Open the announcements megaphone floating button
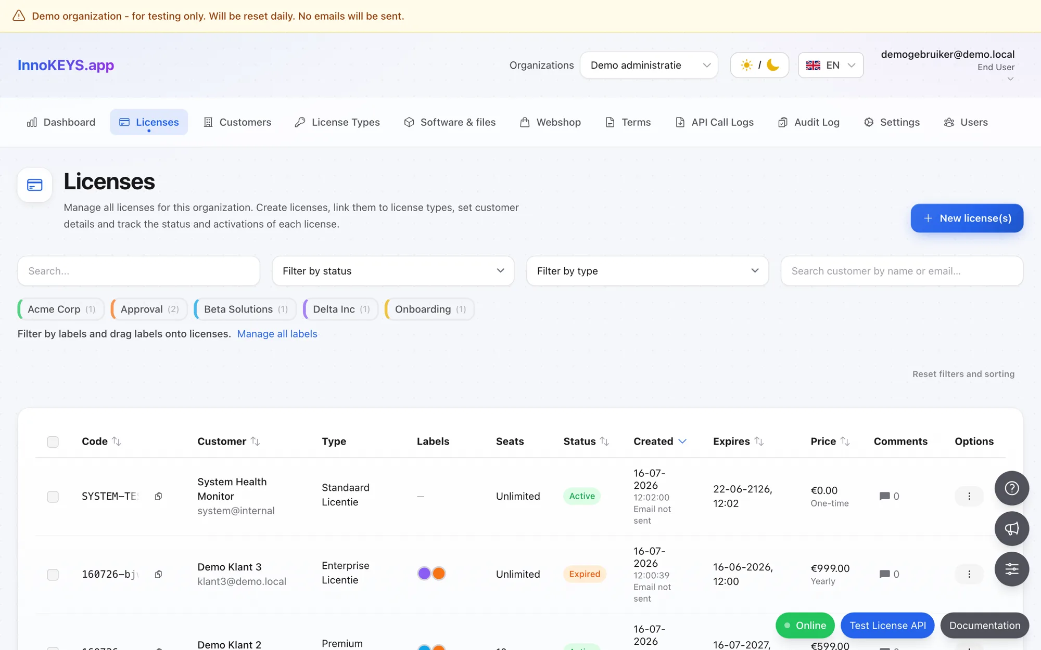The width and height of the screenshot is (1041, 650). [x=1011, y=529]
